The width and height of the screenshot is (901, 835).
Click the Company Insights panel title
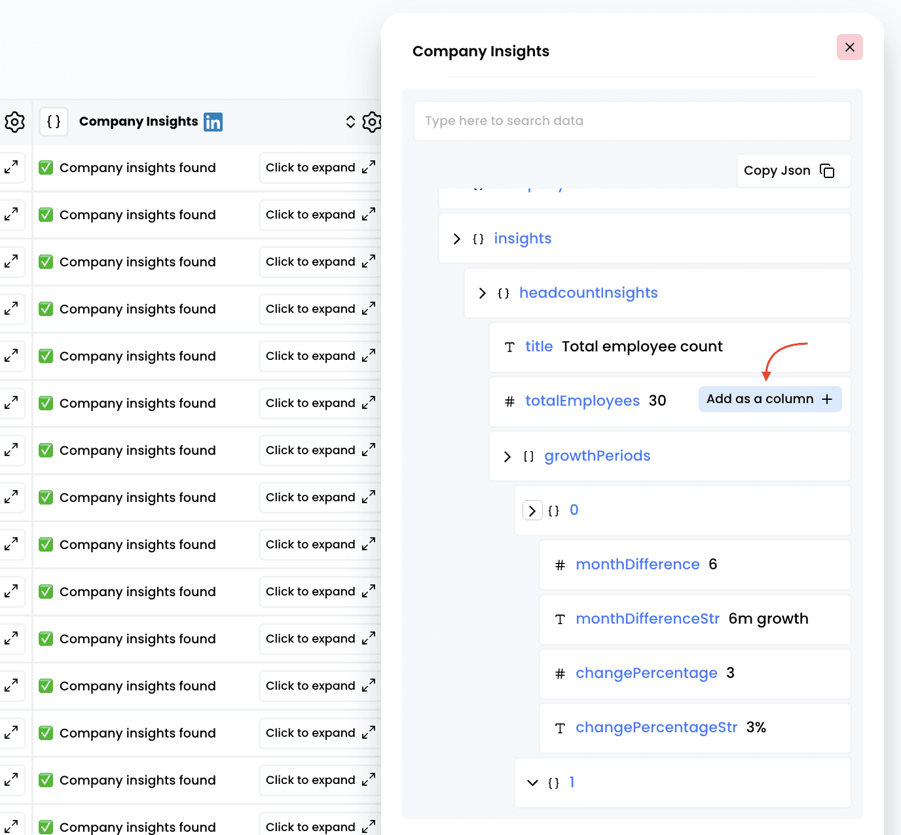pos(481,52)
